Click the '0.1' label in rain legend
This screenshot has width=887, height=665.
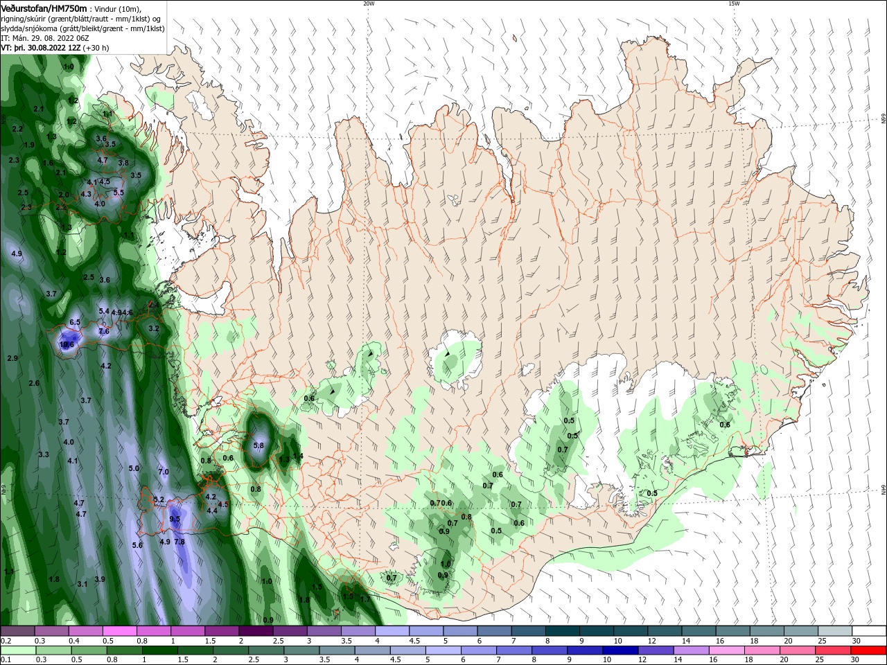coord(5,660)
